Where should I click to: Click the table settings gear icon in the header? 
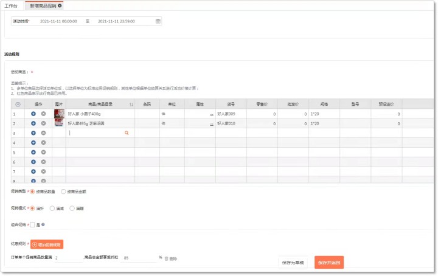tap(17, 105)
